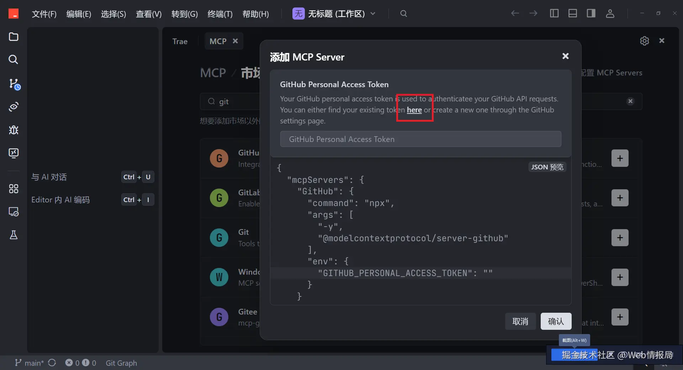683x370 pixels.
Task: Add the Git MCP server with plus
Action: pyautogui.click(x=620, y=238)
